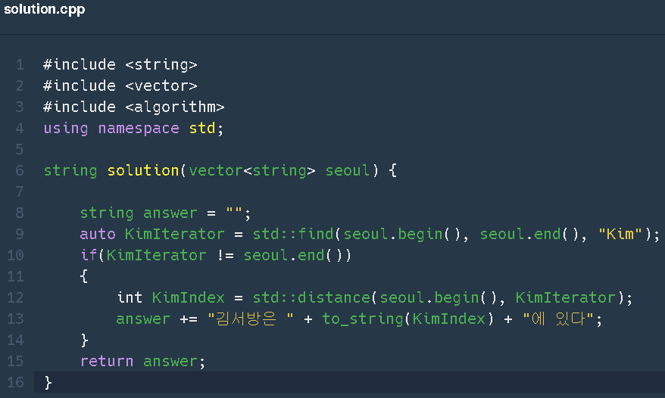Click the "김서방은 " string literal
The height and width of the screenshot is (398, 665).
point(250,319)
